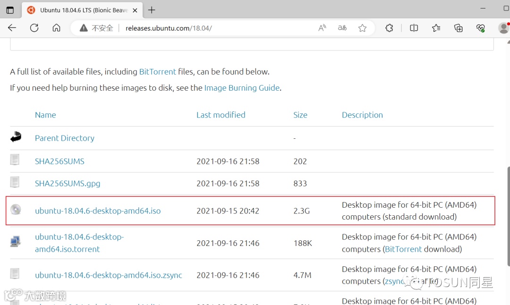Click the SHA256SUMS file icon

tap(15, 160)
